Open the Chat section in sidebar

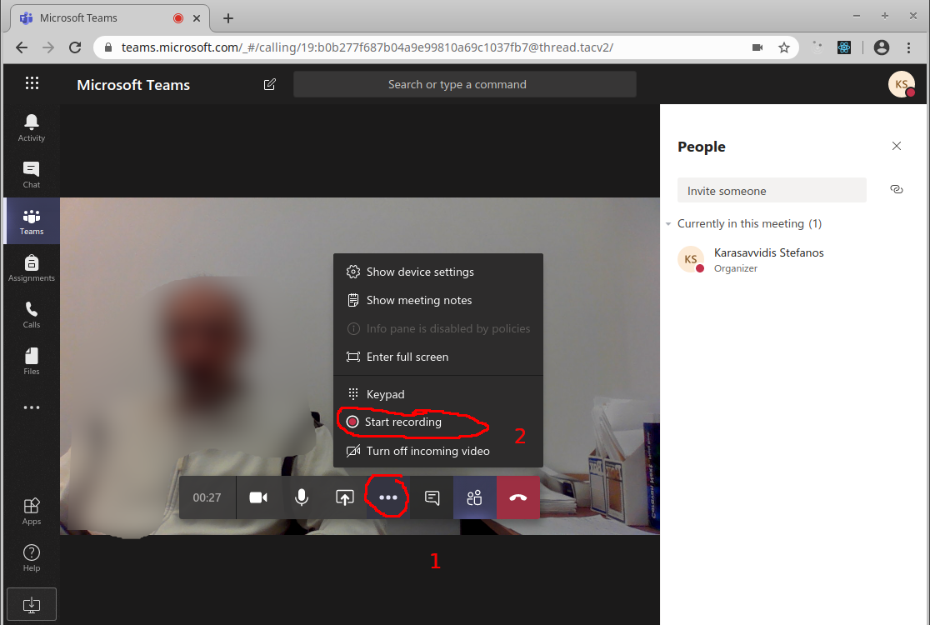pos(32,174)
